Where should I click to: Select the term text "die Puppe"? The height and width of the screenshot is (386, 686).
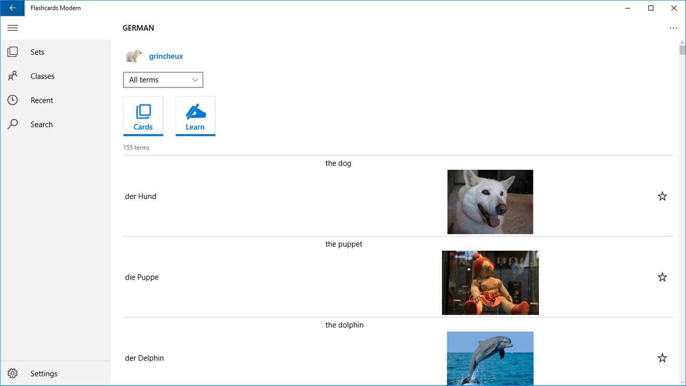[142, 277]
